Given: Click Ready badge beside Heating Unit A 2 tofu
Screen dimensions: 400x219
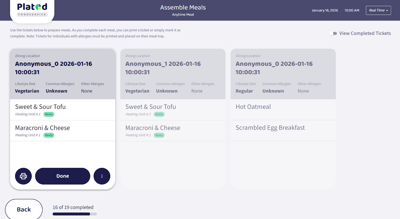Looking at the screenshot, I should tap(159, 114).
